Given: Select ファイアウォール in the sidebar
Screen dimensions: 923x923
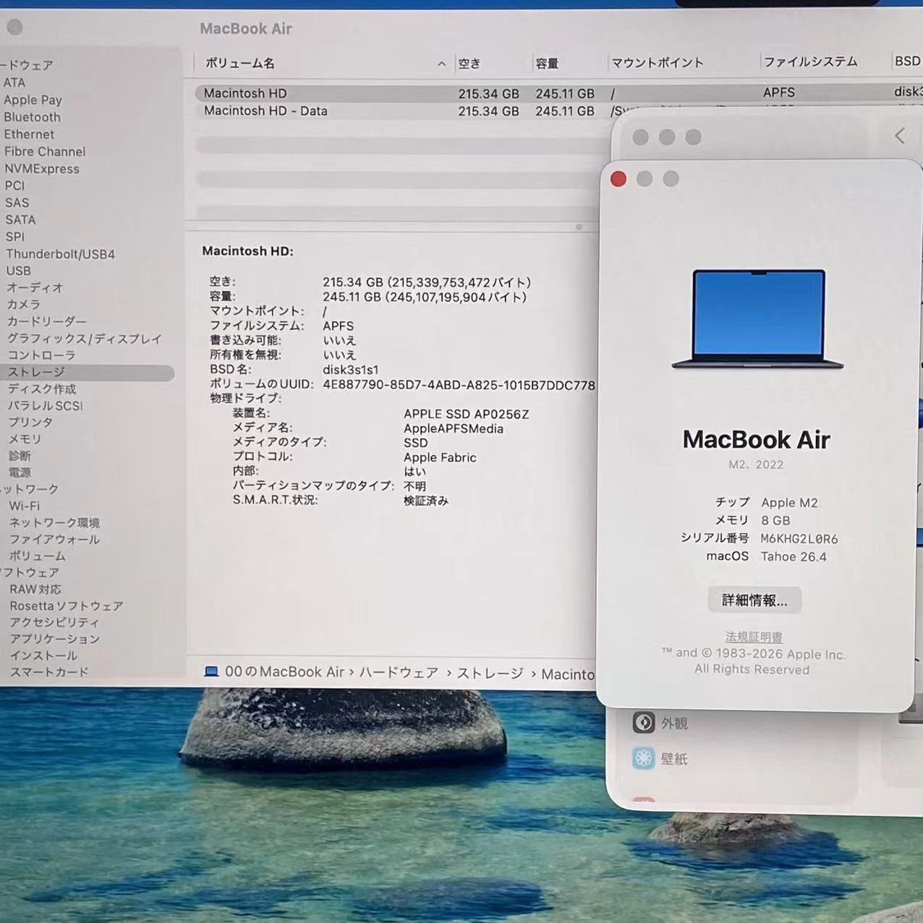Looking at the screenshot, I should (55, 539).
